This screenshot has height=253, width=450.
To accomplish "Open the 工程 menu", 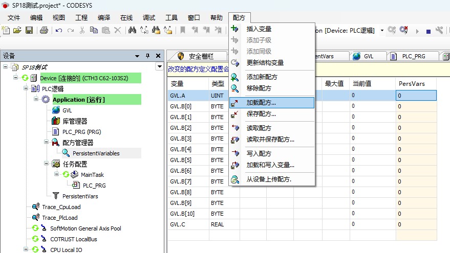I will [x=81, y=18].
